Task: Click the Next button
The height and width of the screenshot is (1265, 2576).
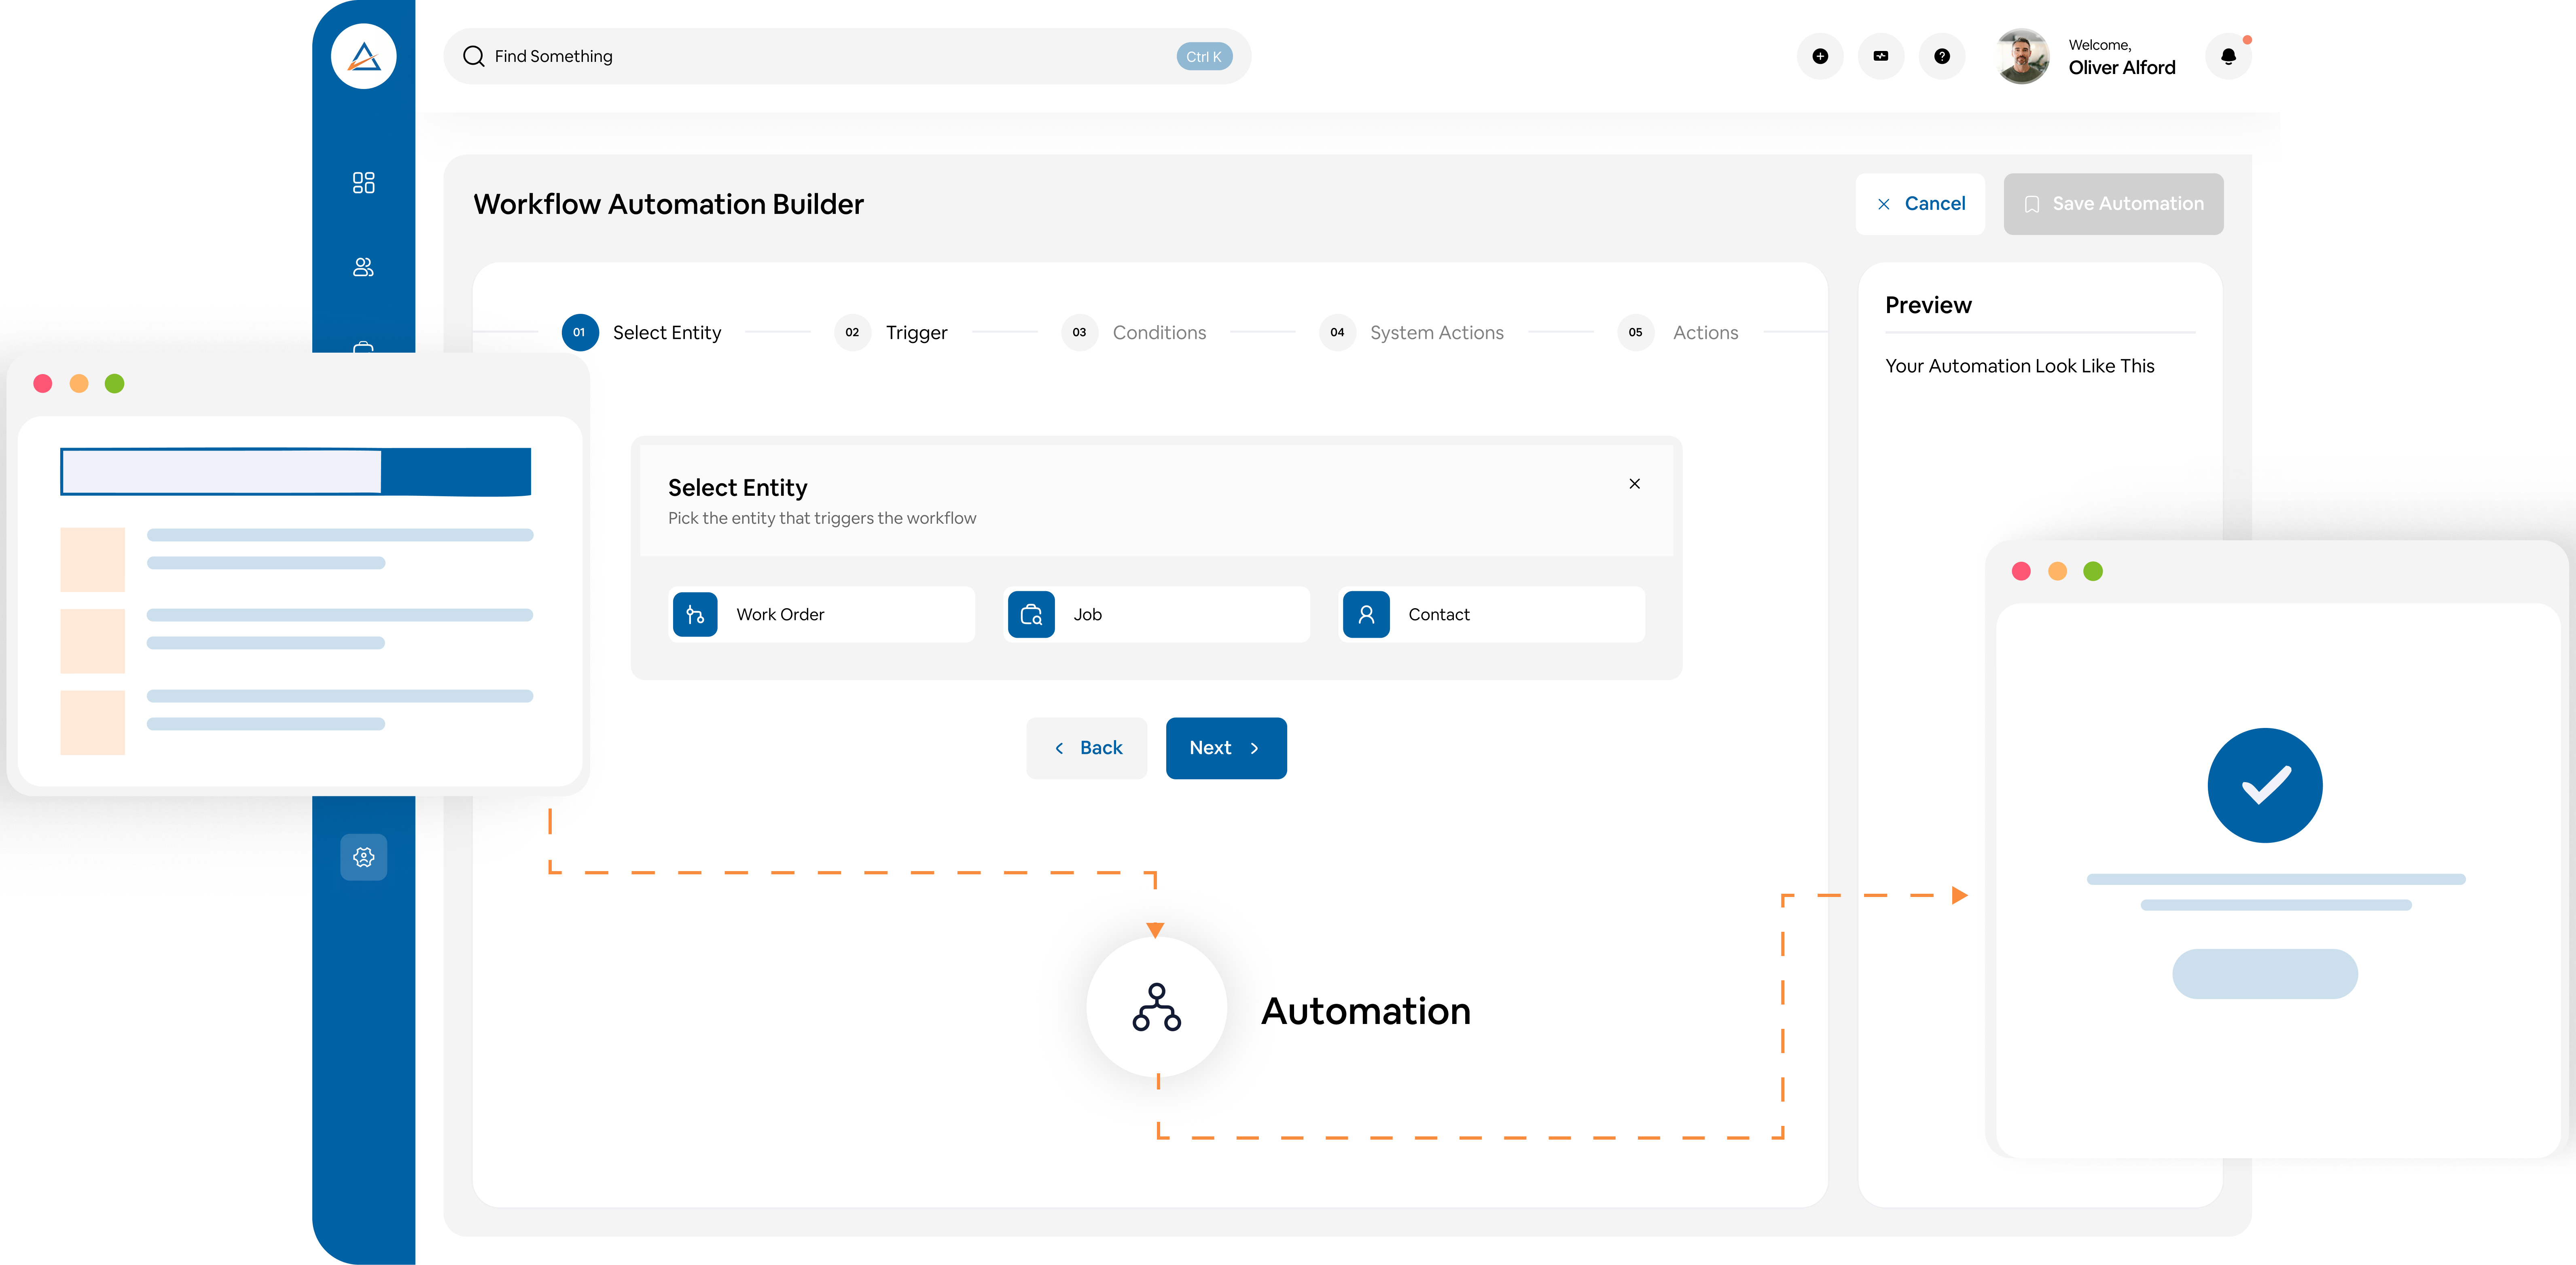Action: (1226, 748)
